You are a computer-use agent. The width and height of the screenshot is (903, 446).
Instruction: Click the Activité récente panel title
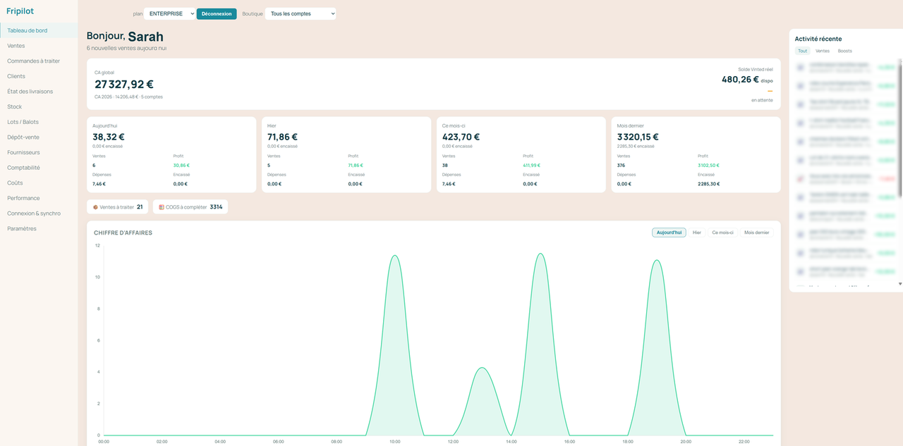pyautogui.click(x=818, y=39)
